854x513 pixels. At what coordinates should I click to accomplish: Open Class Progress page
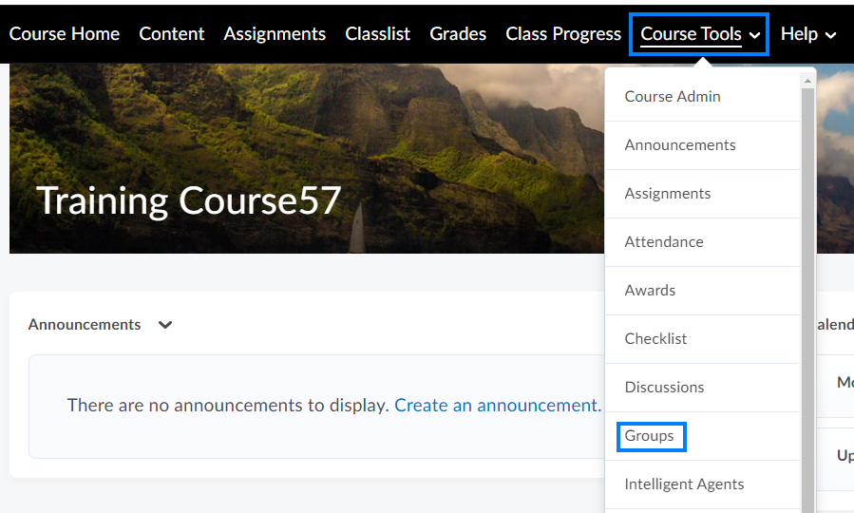(563, 34)
